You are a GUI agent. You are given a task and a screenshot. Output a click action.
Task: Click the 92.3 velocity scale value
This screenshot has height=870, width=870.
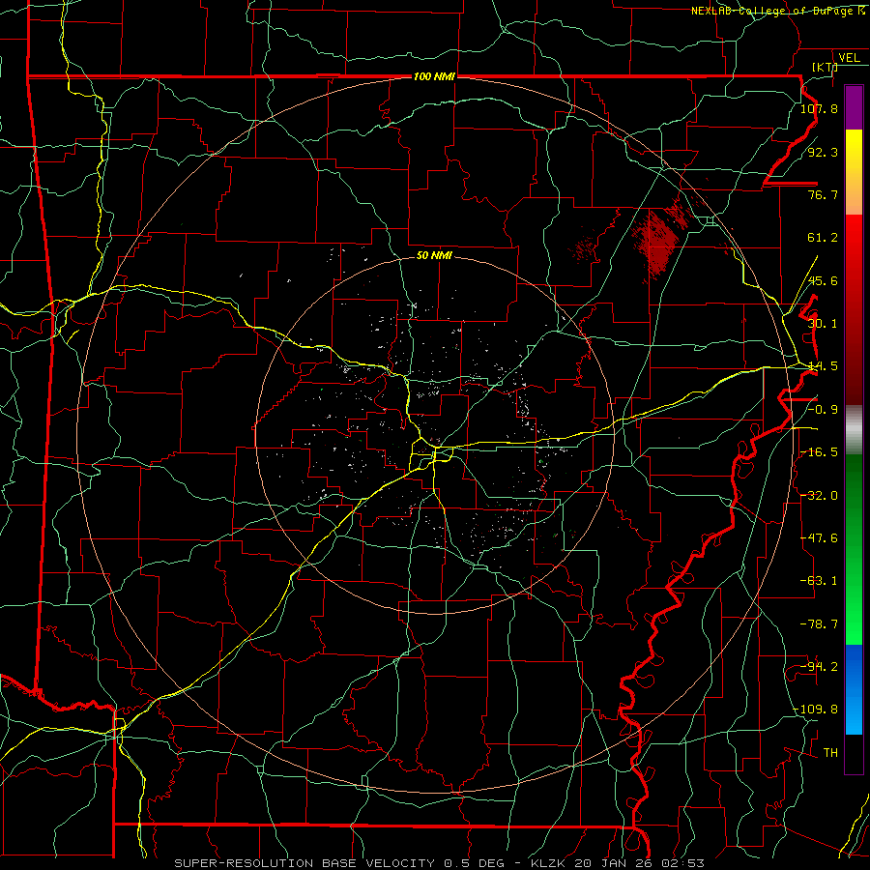[x=823, y=152]
